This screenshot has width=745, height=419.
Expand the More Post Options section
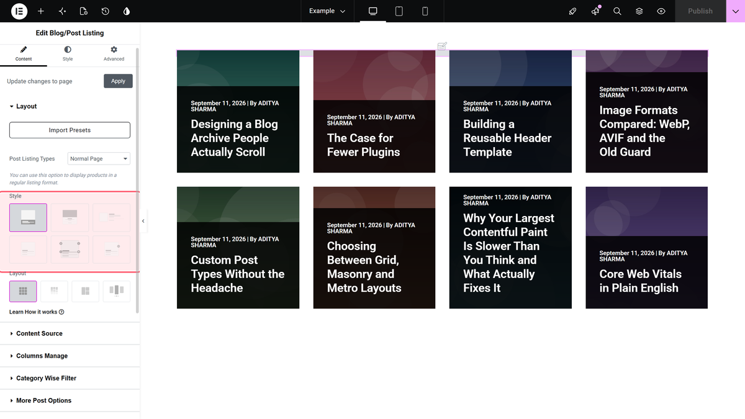click(70, 400)
